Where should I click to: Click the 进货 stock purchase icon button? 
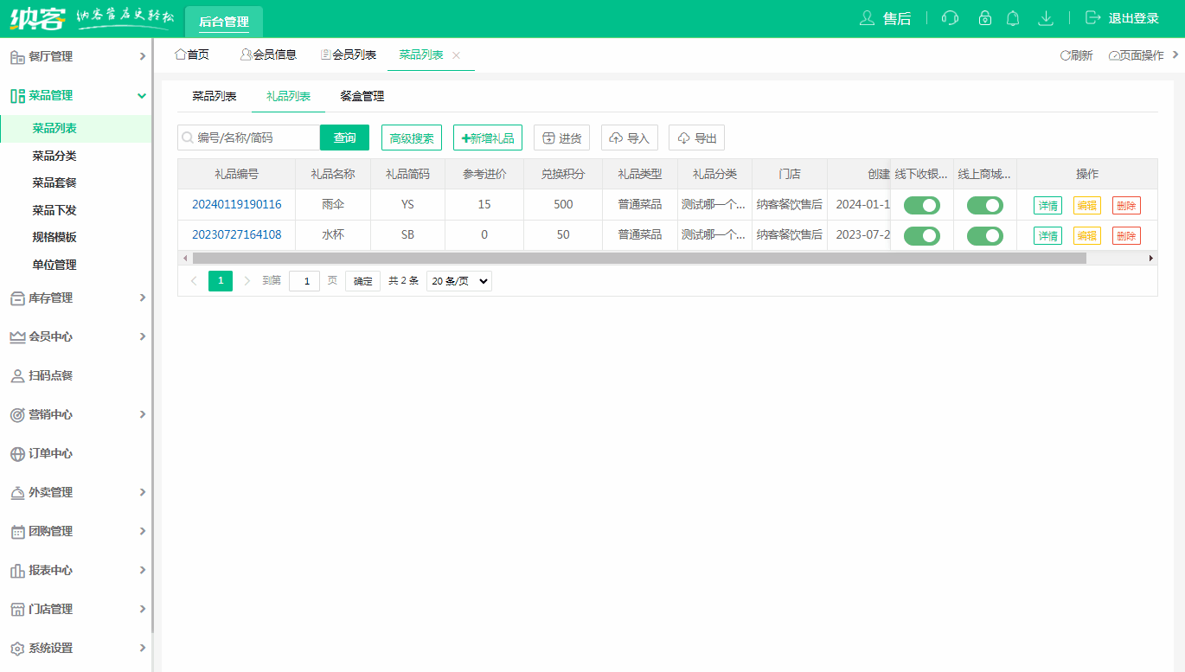coord(561,137)
